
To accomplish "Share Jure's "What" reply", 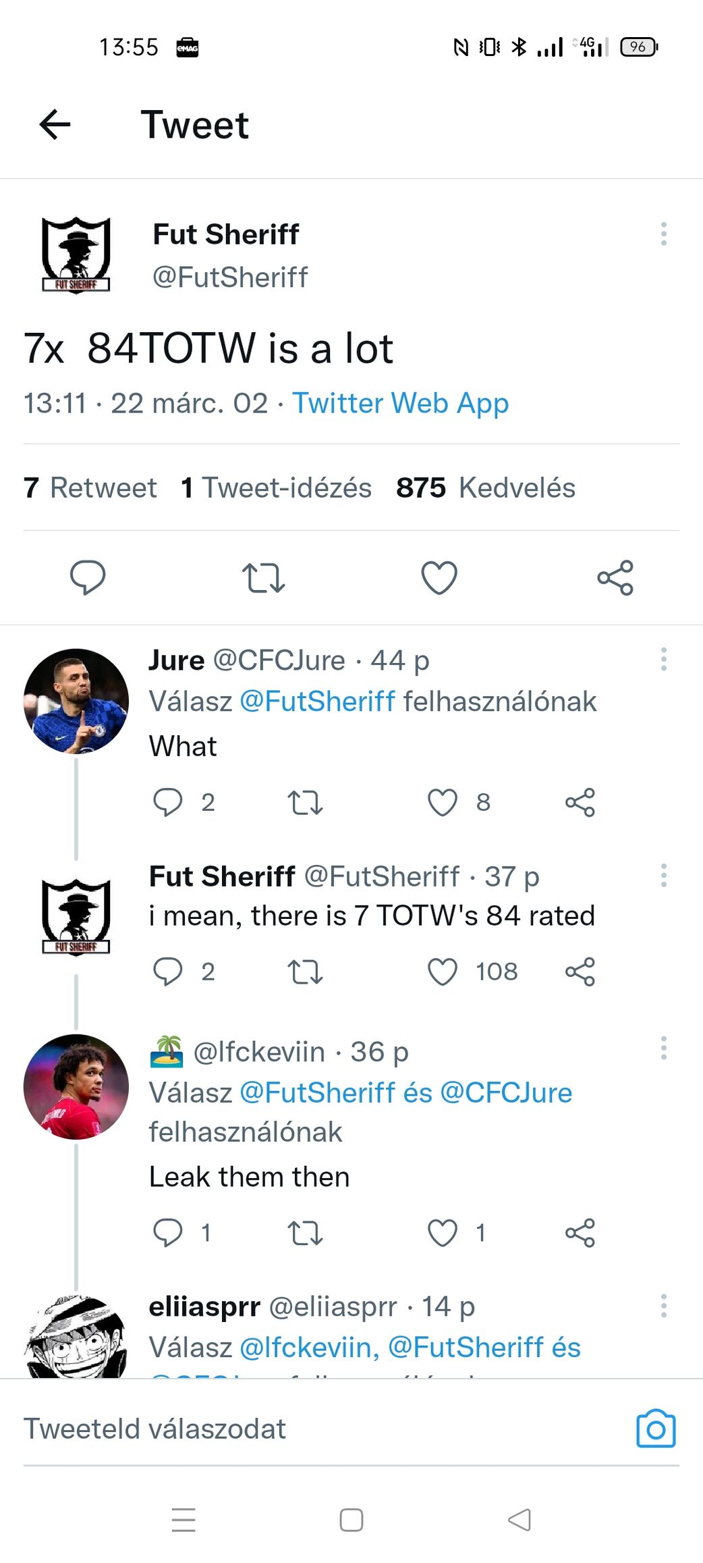I will point(580,802).
